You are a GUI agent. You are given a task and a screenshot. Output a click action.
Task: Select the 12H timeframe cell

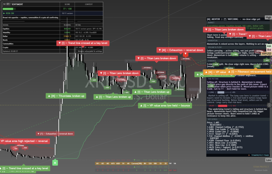point(150,163)
